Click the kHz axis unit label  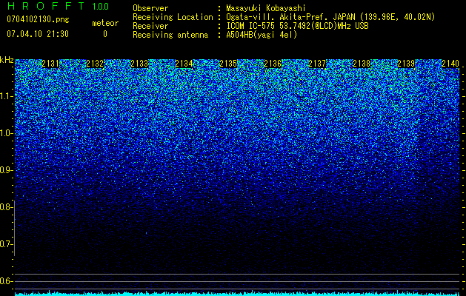tap(7, 60)
